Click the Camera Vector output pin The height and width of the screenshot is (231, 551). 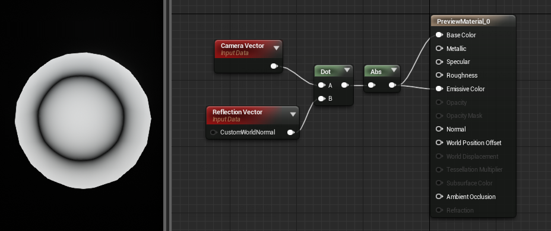[274, 66]
